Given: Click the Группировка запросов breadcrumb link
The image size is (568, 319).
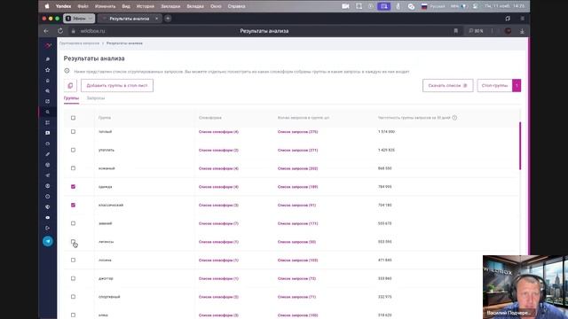Looking at the screenshot, I should [x=79, y=43].
